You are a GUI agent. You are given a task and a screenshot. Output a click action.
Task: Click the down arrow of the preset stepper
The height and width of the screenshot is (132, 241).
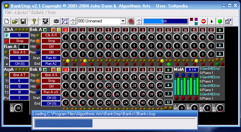click(73, 23)
